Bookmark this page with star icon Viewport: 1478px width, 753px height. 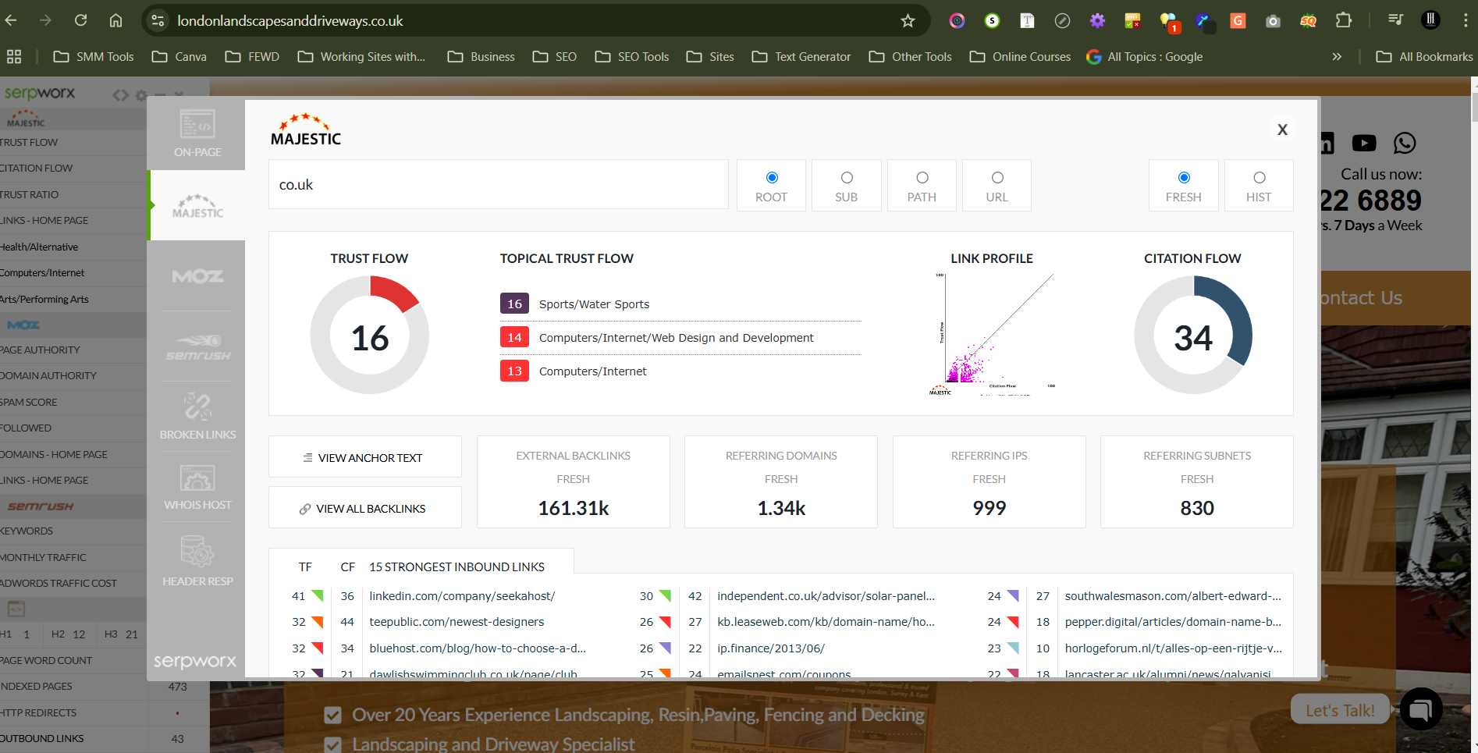point(908,20)
